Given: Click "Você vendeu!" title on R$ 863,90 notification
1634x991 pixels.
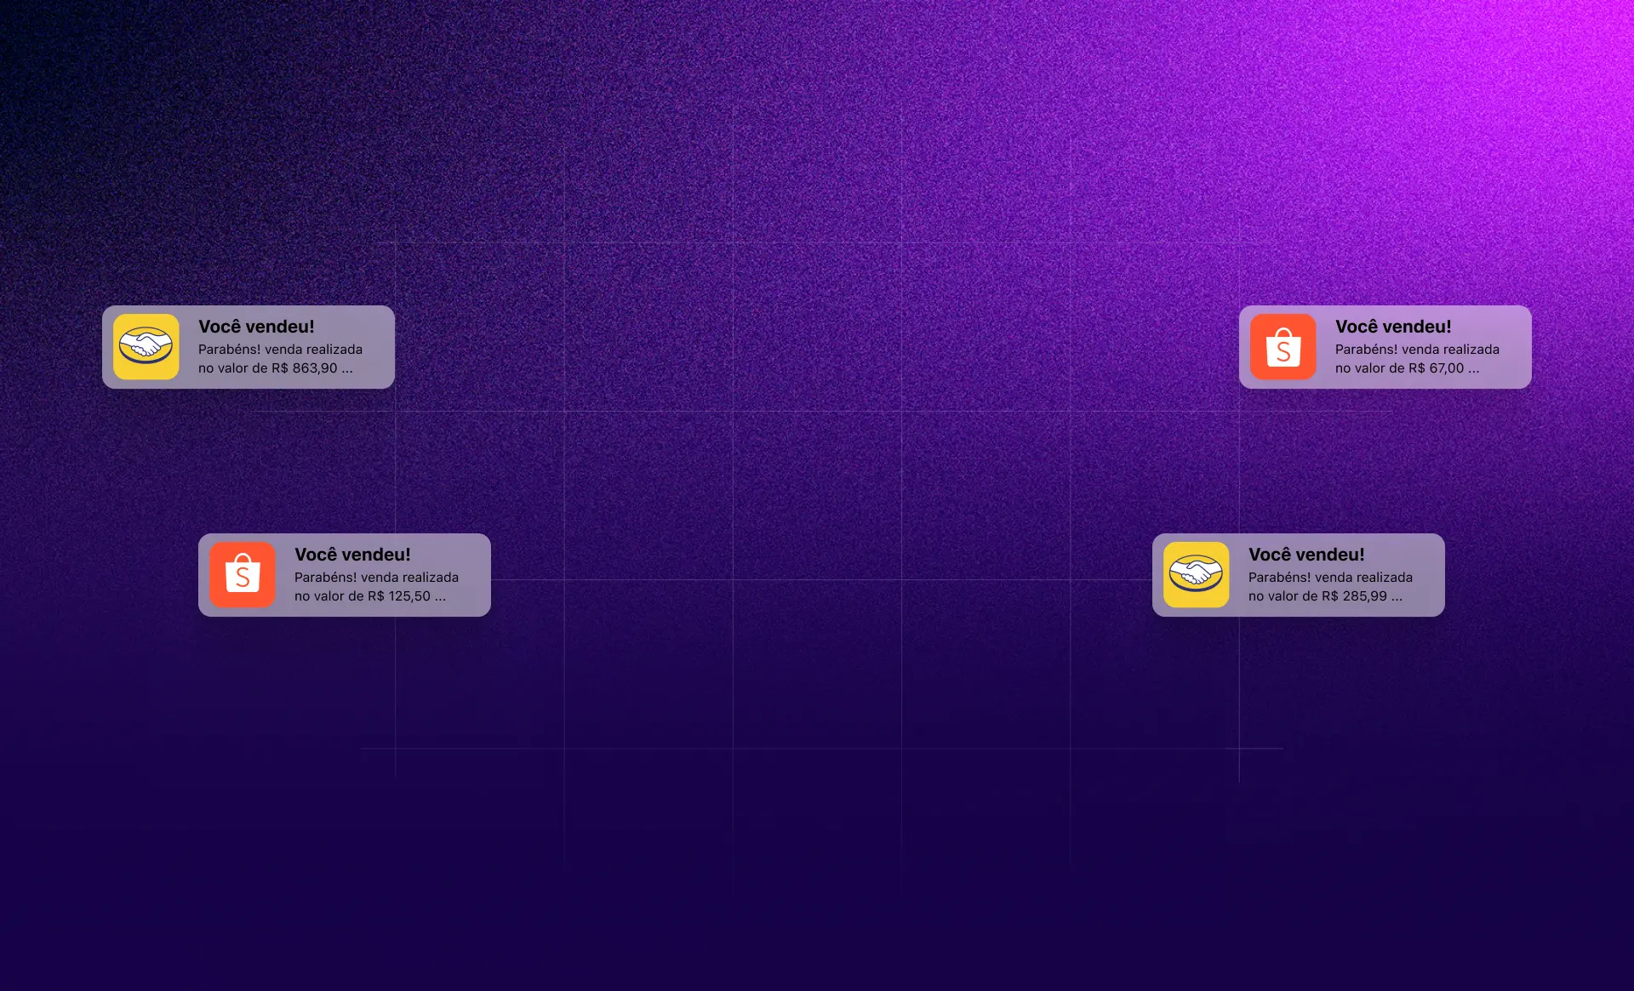Looking at the screenshot, I should (x=256, y=327).
